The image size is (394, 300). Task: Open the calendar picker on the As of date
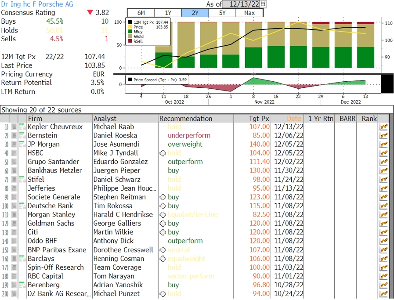263,4
